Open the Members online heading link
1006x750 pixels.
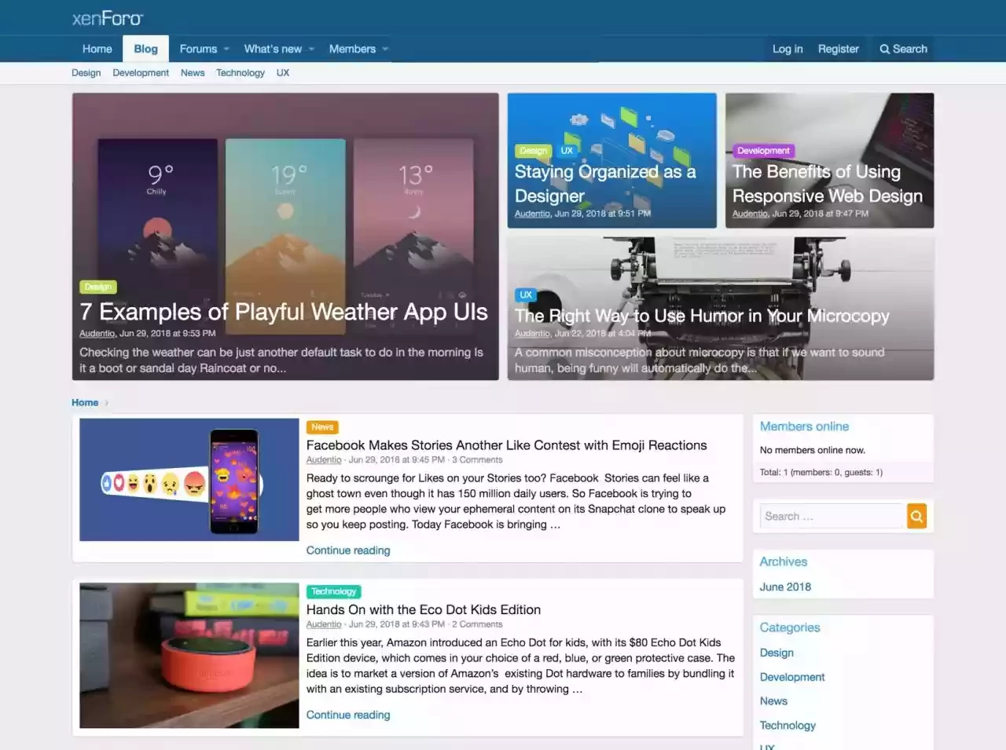(804, 426)
